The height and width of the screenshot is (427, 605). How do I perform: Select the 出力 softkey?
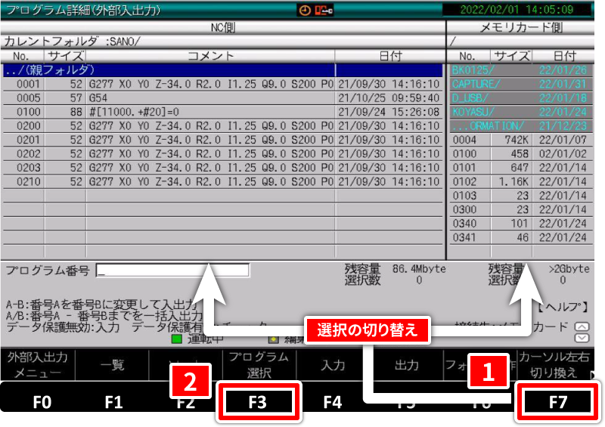pyautogui.click(x=406, y=365)
